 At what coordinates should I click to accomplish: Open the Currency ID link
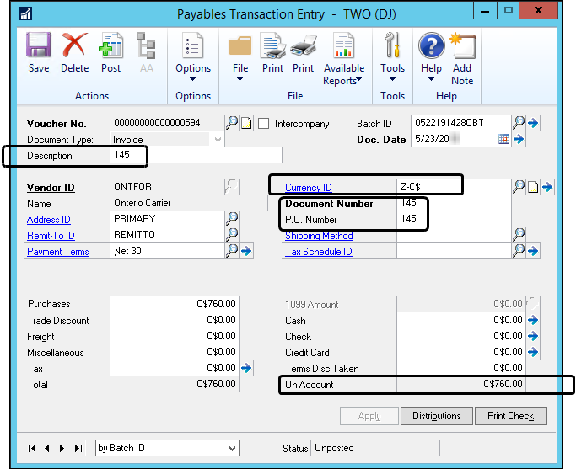click(x=308, y=187)
